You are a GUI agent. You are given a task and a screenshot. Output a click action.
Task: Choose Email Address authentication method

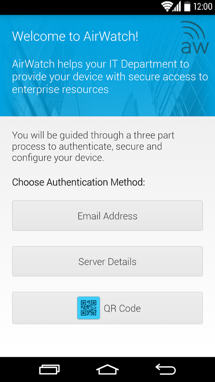click(107, 216)
